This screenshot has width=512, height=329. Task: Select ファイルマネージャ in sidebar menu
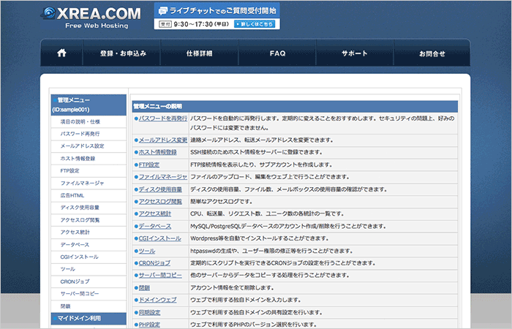click(x=82, y=182)
